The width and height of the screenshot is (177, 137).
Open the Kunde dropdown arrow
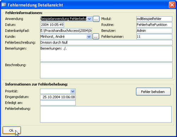pyautogui.click(x=89, y=37)
